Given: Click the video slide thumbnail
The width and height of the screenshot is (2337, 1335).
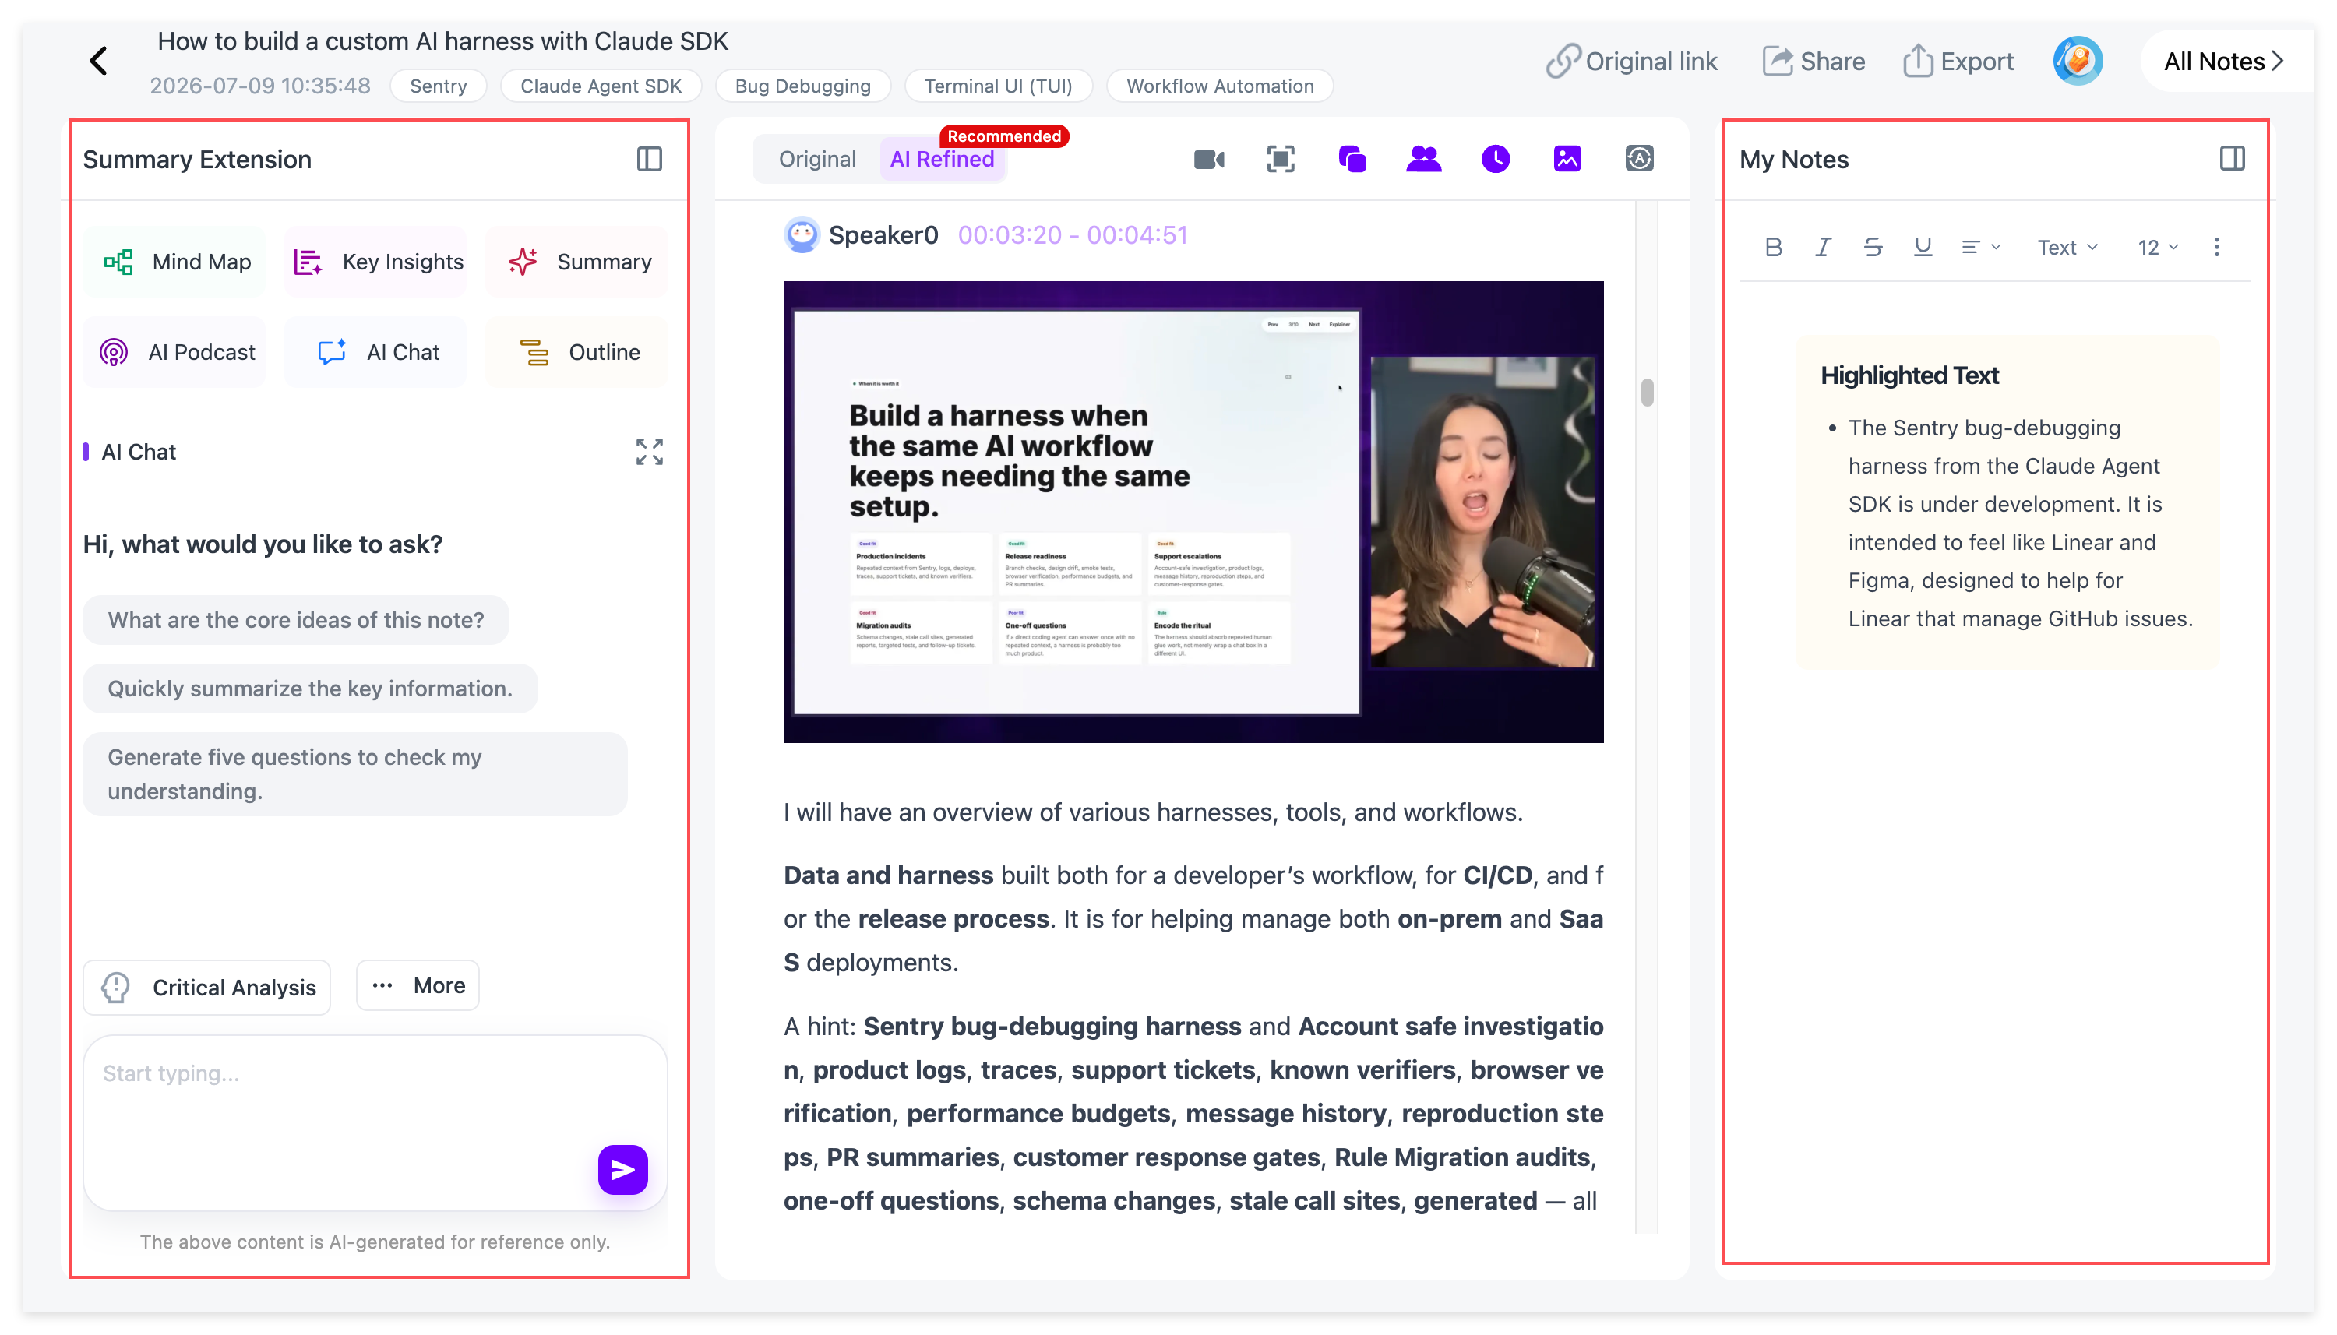Looking at the screenshot, I should 1193,512.
